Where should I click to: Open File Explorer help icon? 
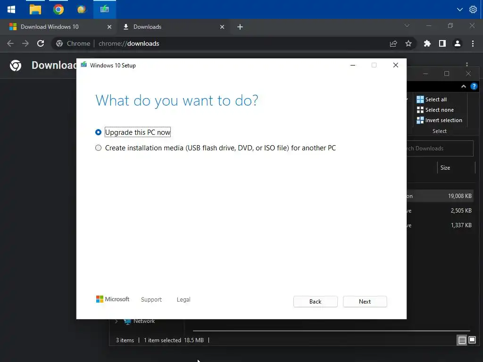tap(474, 87)
